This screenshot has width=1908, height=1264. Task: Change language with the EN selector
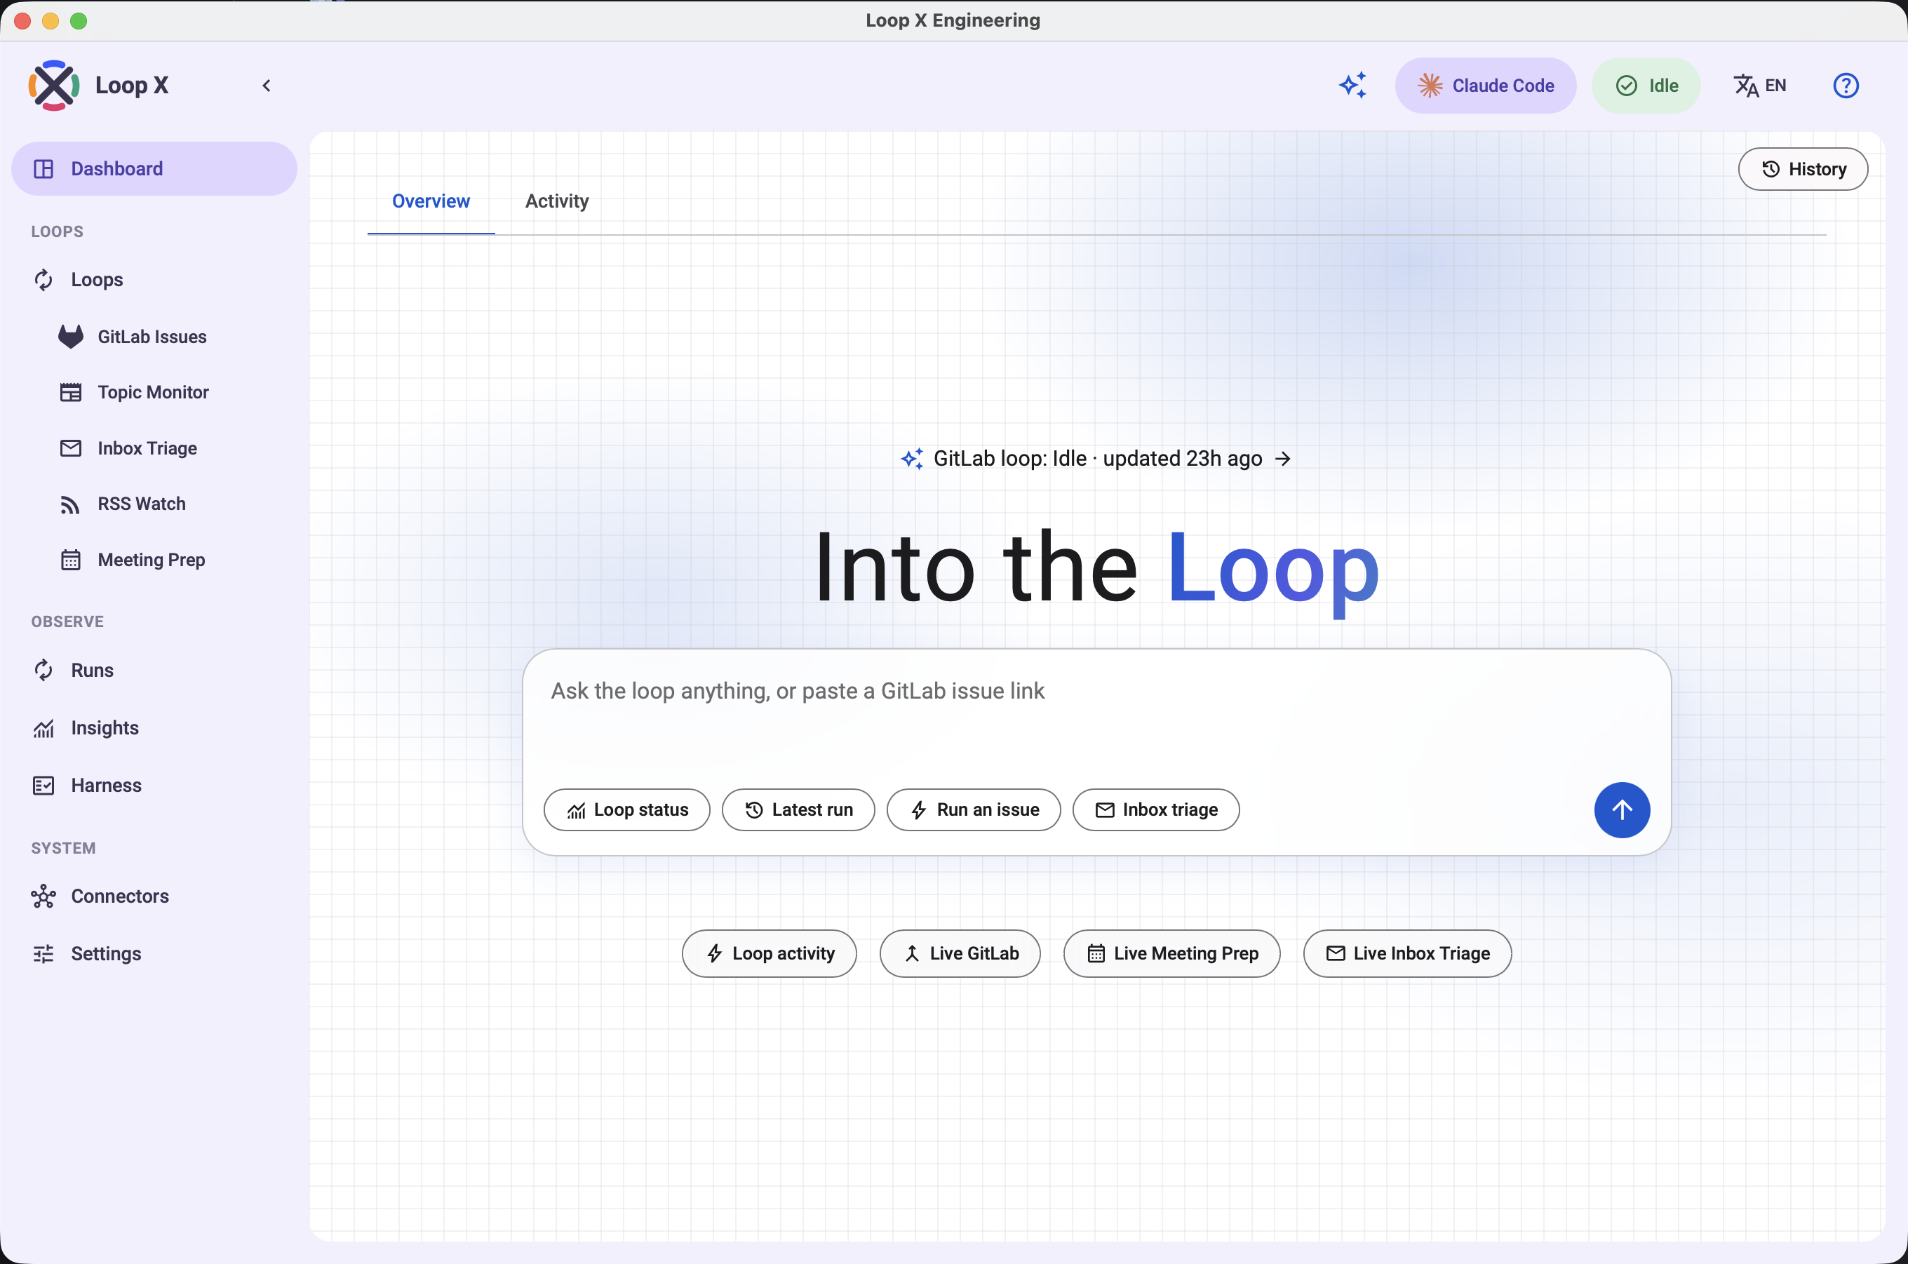point(1760,86)
